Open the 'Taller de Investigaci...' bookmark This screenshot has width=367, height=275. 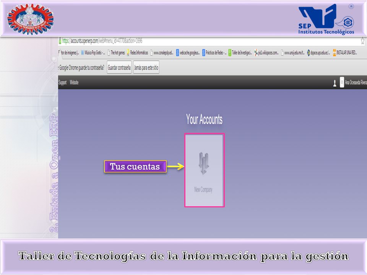pos(240,53)
